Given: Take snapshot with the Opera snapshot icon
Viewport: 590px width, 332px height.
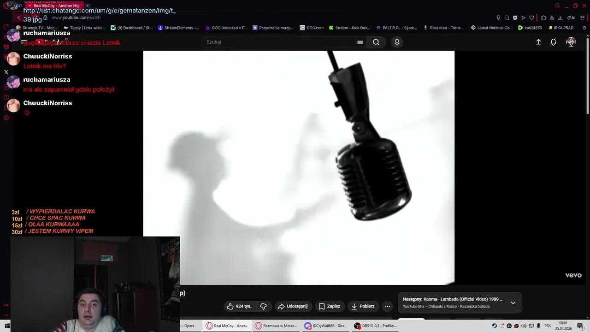Looking at the screenshot, I should pyautogui.click(x=507, y=18).
